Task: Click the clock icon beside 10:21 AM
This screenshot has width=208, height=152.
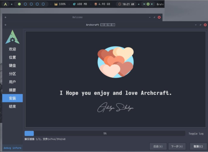Action: 119,4
